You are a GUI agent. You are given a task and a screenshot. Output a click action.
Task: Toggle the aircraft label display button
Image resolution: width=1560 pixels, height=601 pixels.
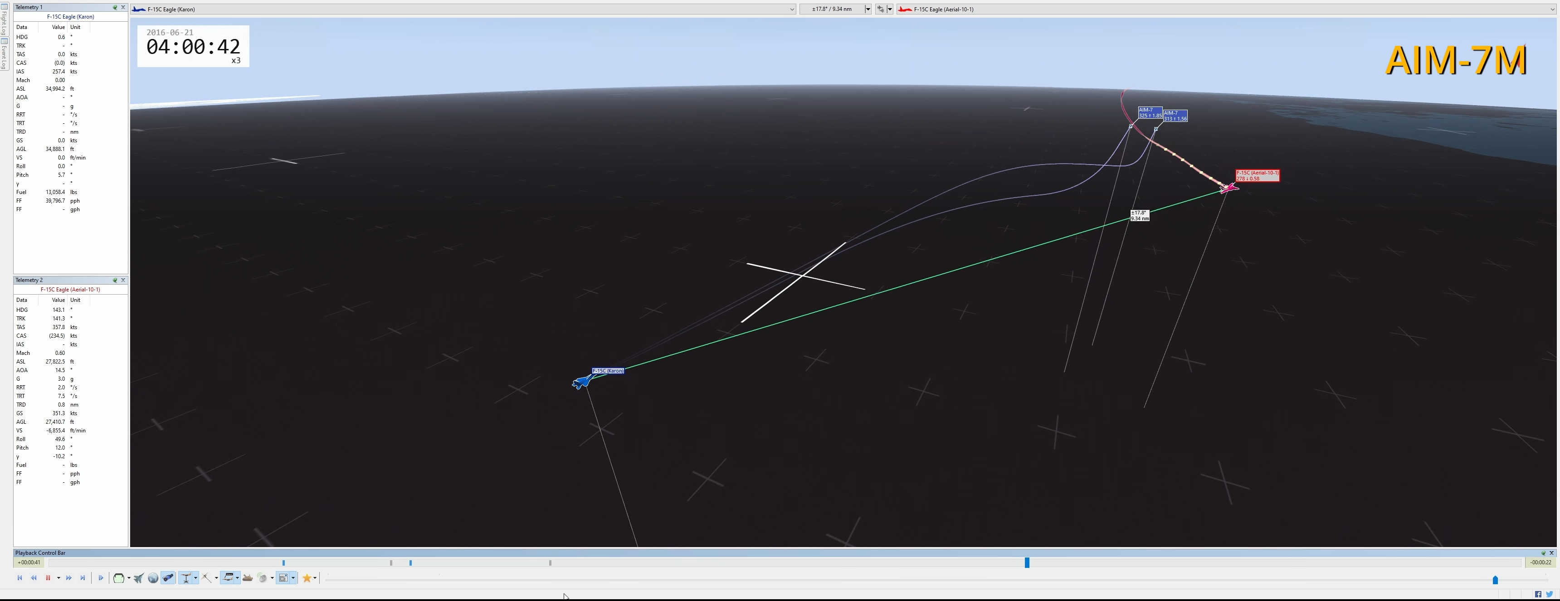228,578
